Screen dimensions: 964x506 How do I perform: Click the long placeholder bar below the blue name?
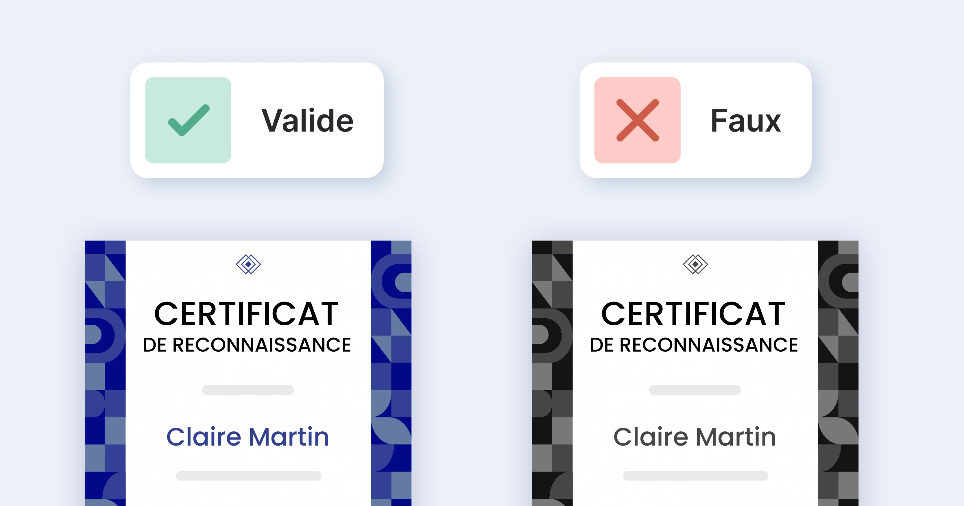(248, 476)
